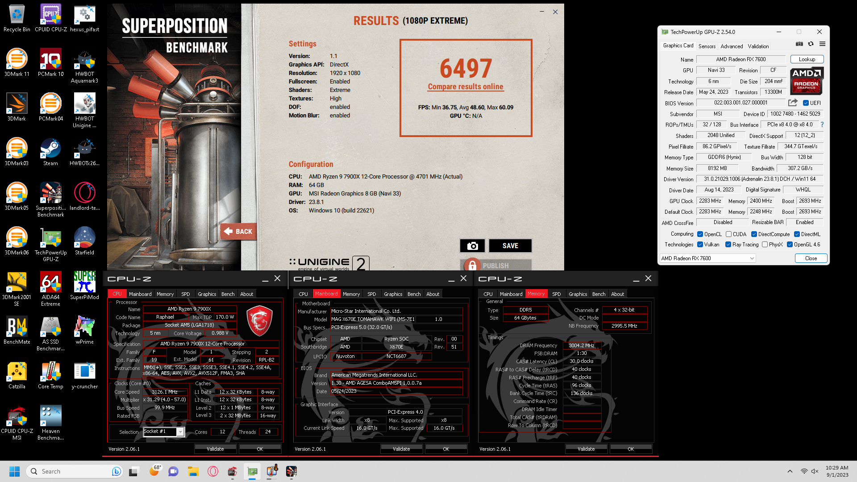Launch CPUID CPU-Z desktop shortcut

(x=50, y=19)
